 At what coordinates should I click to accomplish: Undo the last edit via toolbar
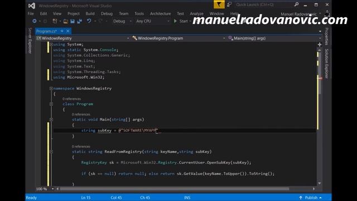[89, 21]
